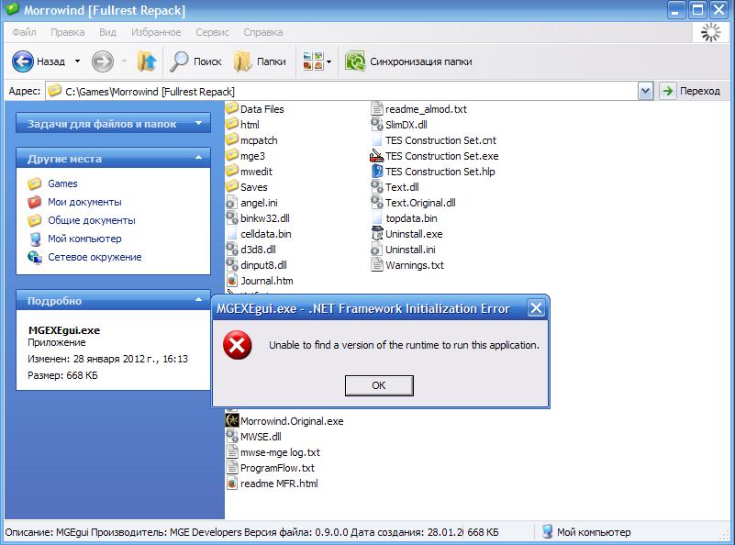Select the mwse-mge log.txt icon
735x545 pixels.
tap(232, 451)
